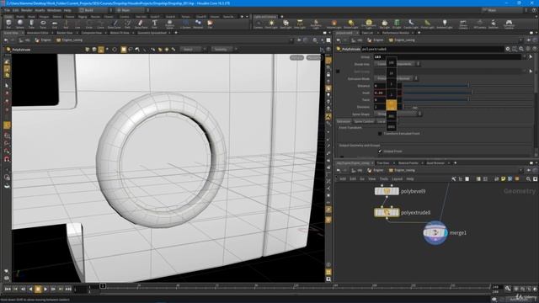Open parameter pane gear settings menu

pos(508,49)
